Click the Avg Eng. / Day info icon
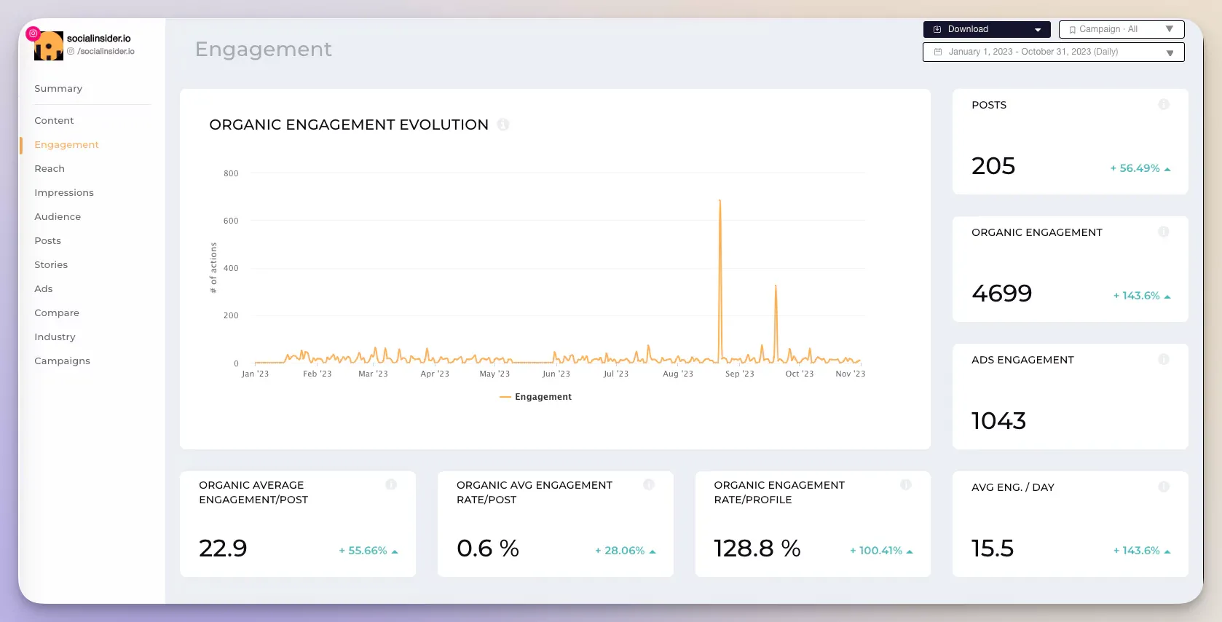Image resolution: width=1222 pixels, height=622 pixels. tap(1164, 487)
